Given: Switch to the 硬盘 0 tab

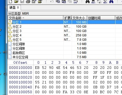Looking at the screenshot, I should click(14, 8).
